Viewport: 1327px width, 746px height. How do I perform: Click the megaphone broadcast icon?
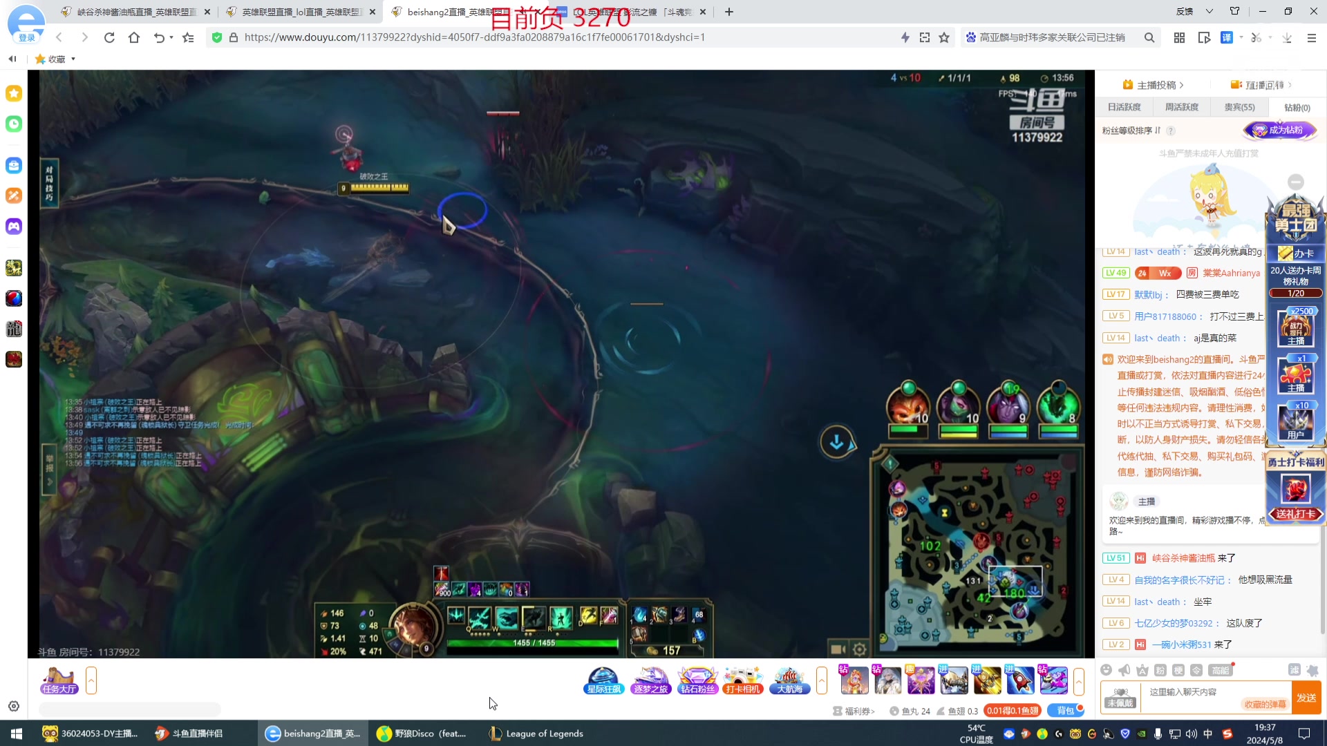[x=1124, y=670]
